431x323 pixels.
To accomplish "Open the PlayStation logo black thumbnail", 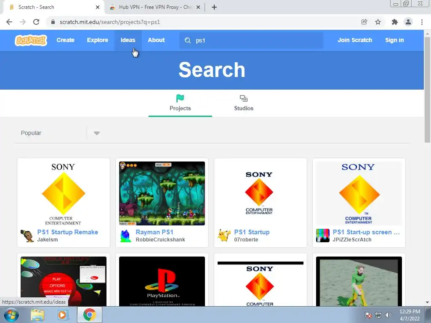I will (162, 281).
